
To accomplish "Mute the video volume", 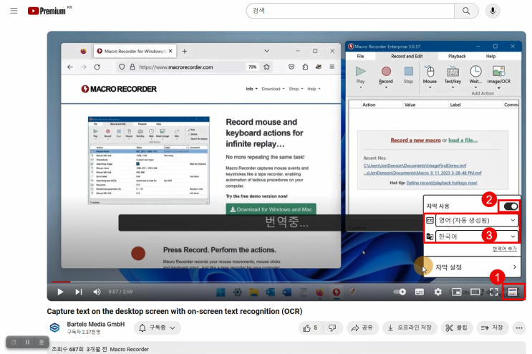I will click(x=97, y=292).
